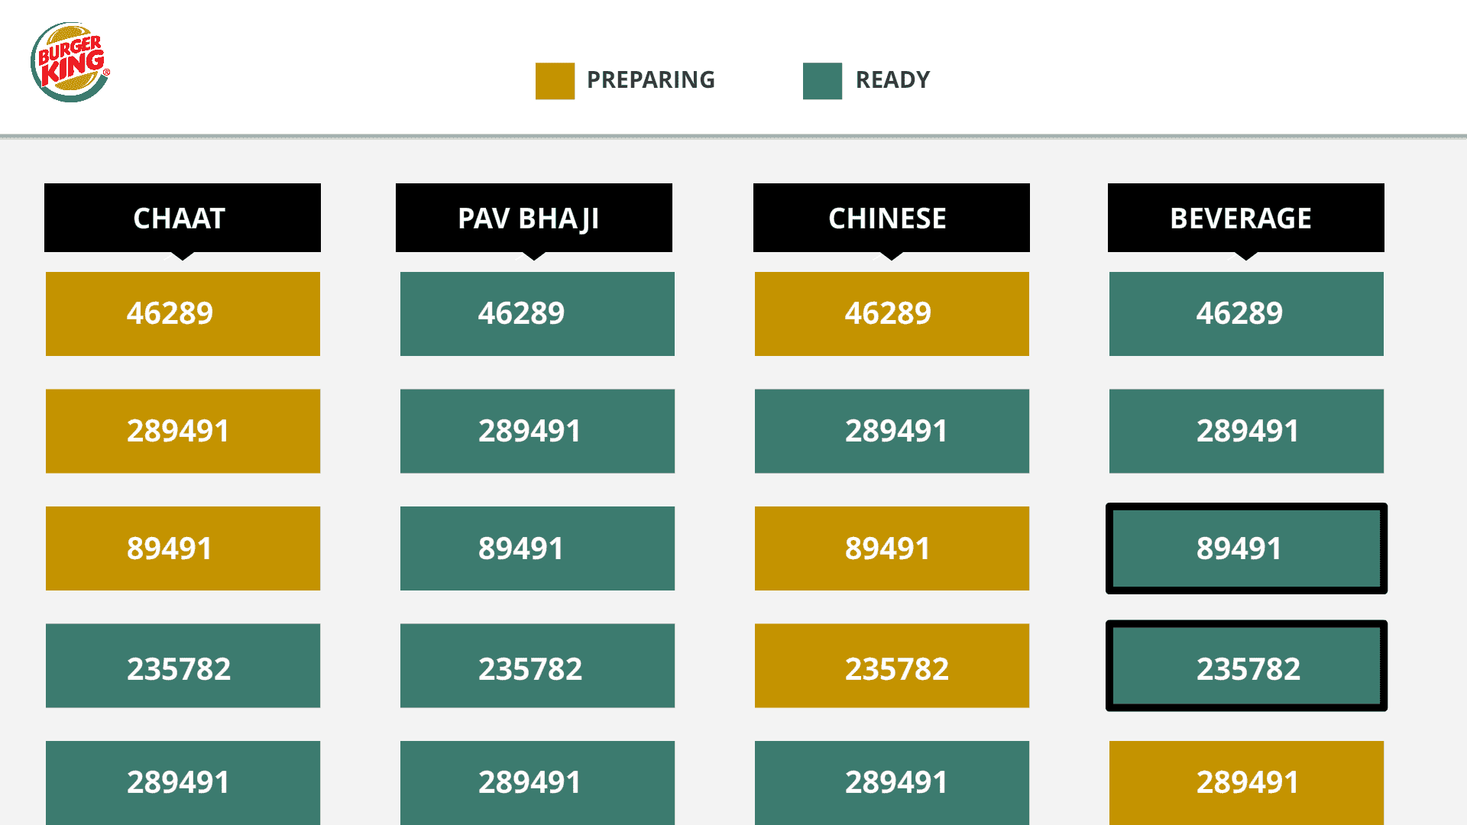Click the green Ready legend swatch
Viewport: 1467px width, 825px height.
click(x=822, y=81)
